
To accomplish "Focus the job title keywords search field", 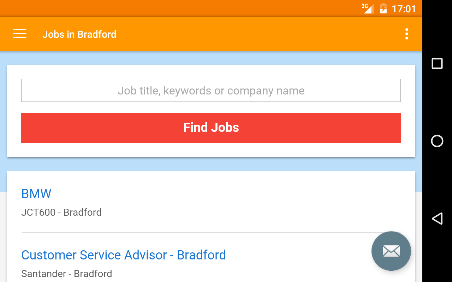I will [x=211, y=91].
